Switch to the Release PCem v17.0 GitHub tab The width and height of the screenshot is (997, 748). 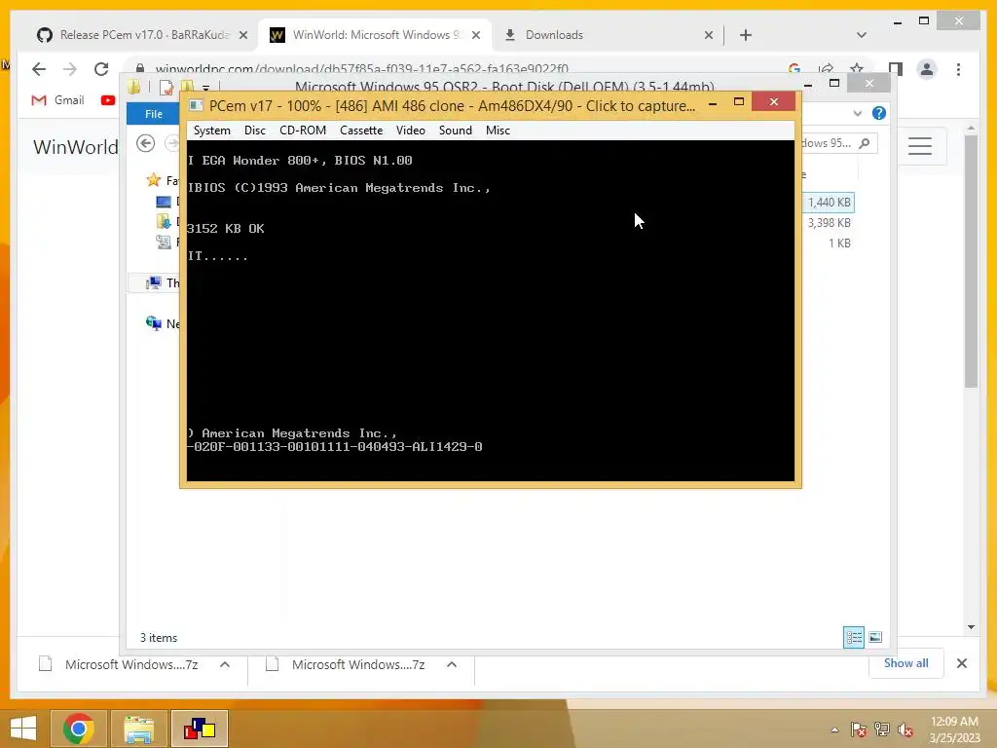point(142,35)
